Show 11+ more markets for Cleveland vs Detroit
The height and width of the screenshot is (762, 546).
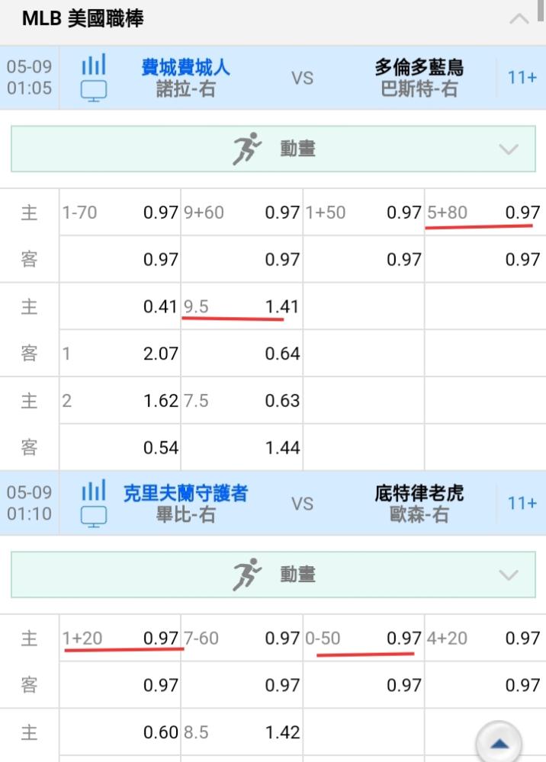(522, 504)
